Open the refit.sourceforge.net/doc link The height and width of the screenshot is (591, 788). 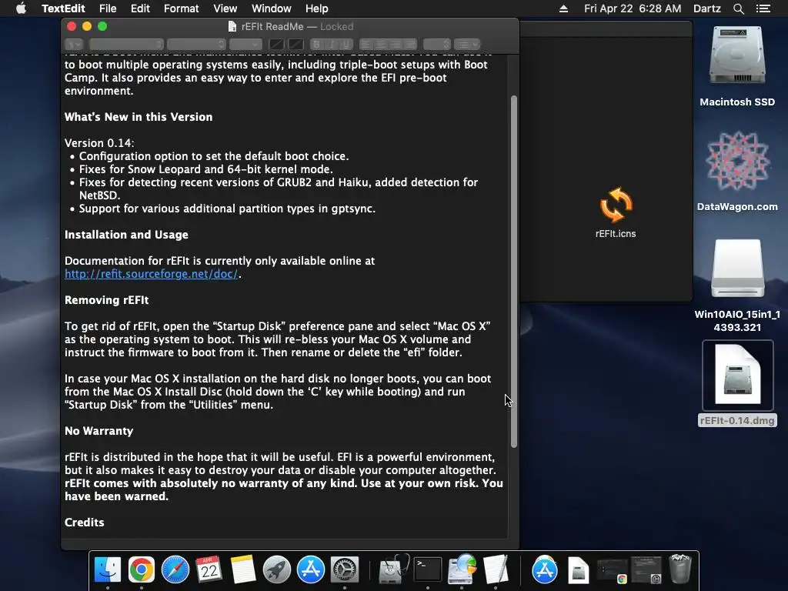(x=152, y=274)
